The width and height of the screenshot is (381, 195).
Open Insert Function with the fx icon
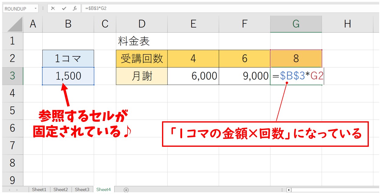point(75,8)
